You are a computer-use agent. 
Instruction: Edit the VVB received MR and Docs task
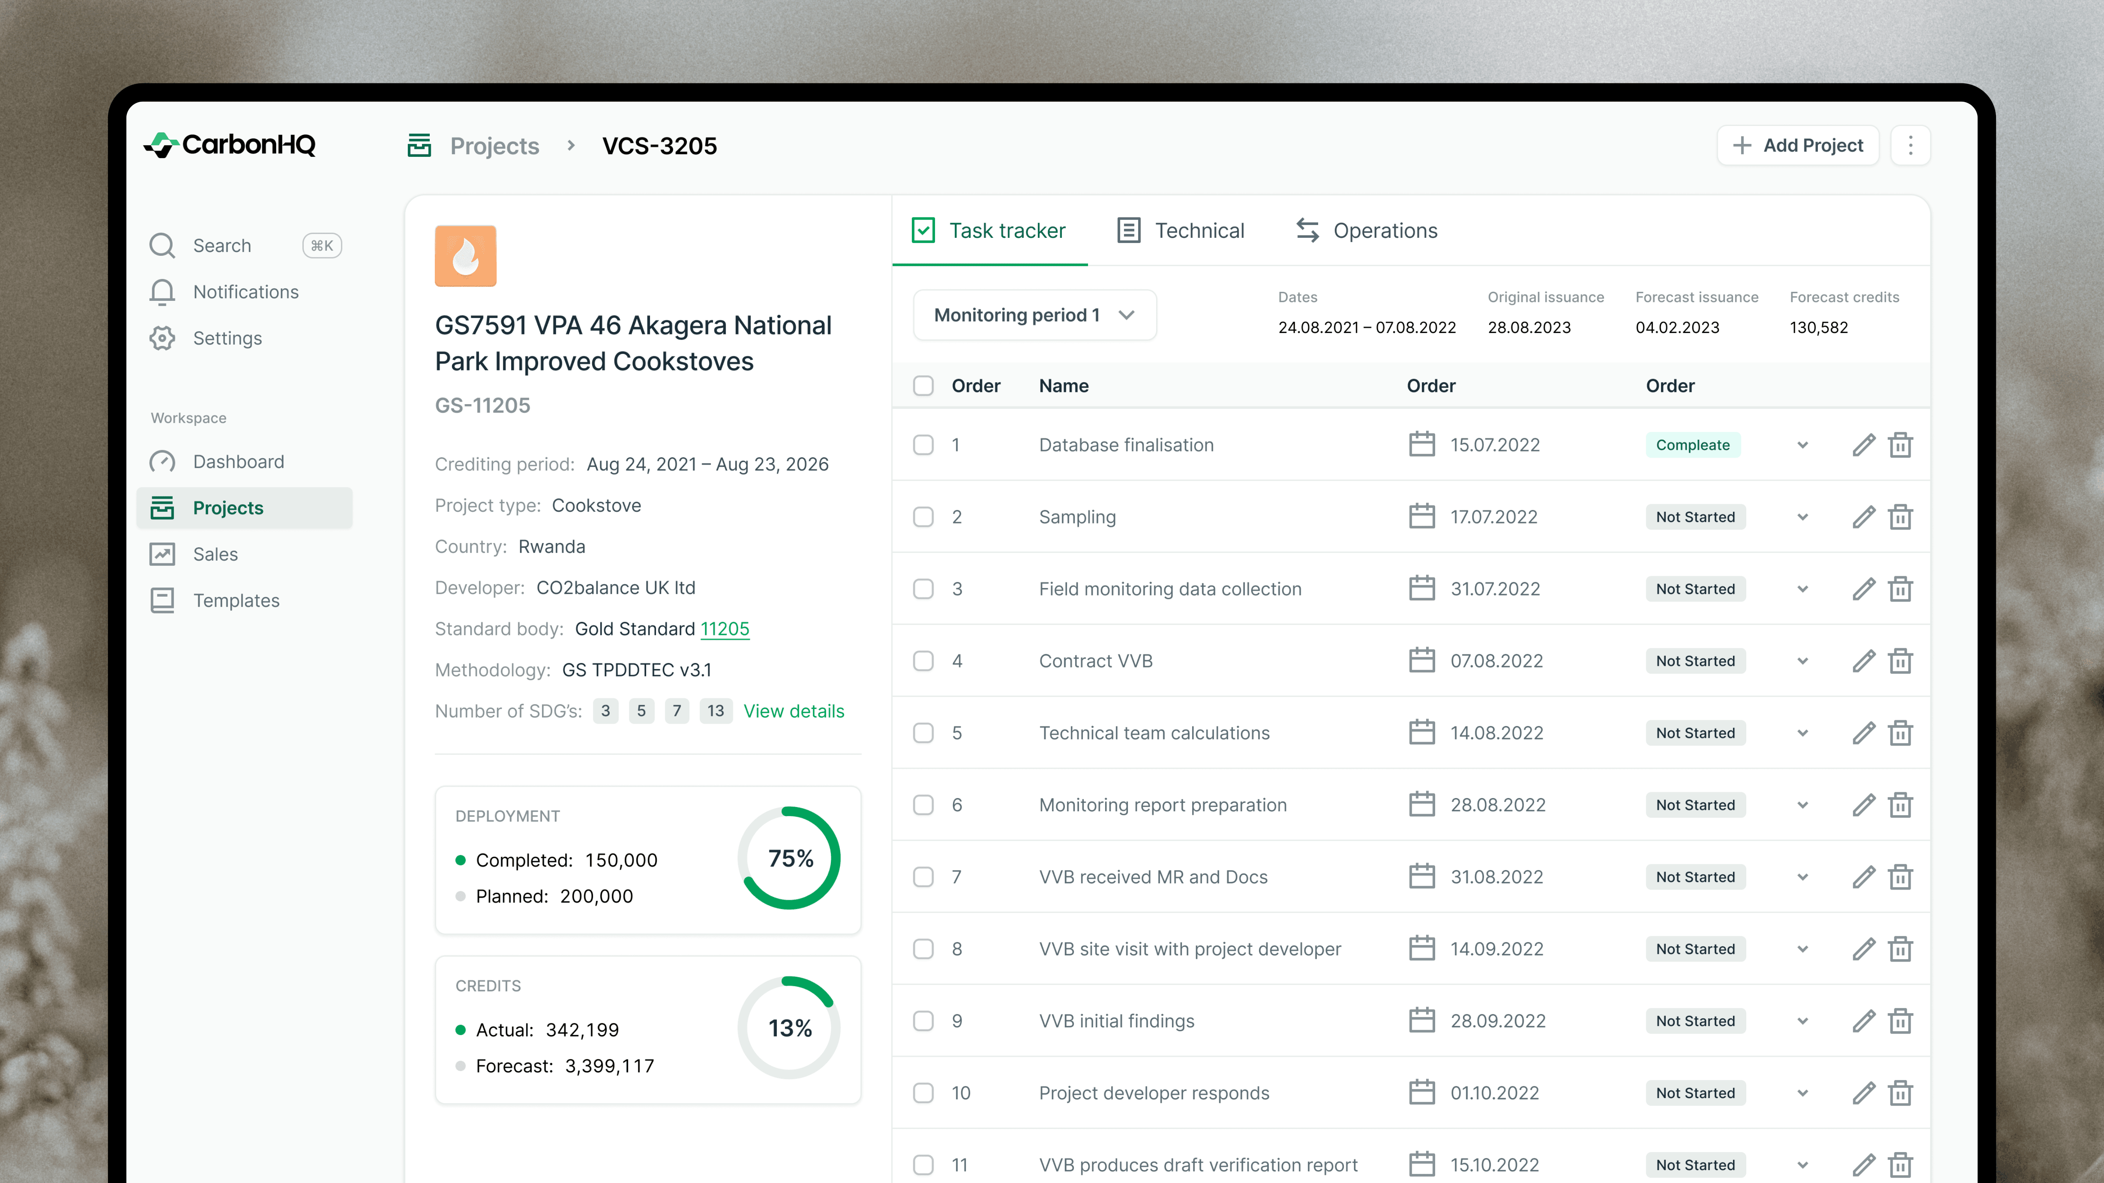pos(1863,877)
